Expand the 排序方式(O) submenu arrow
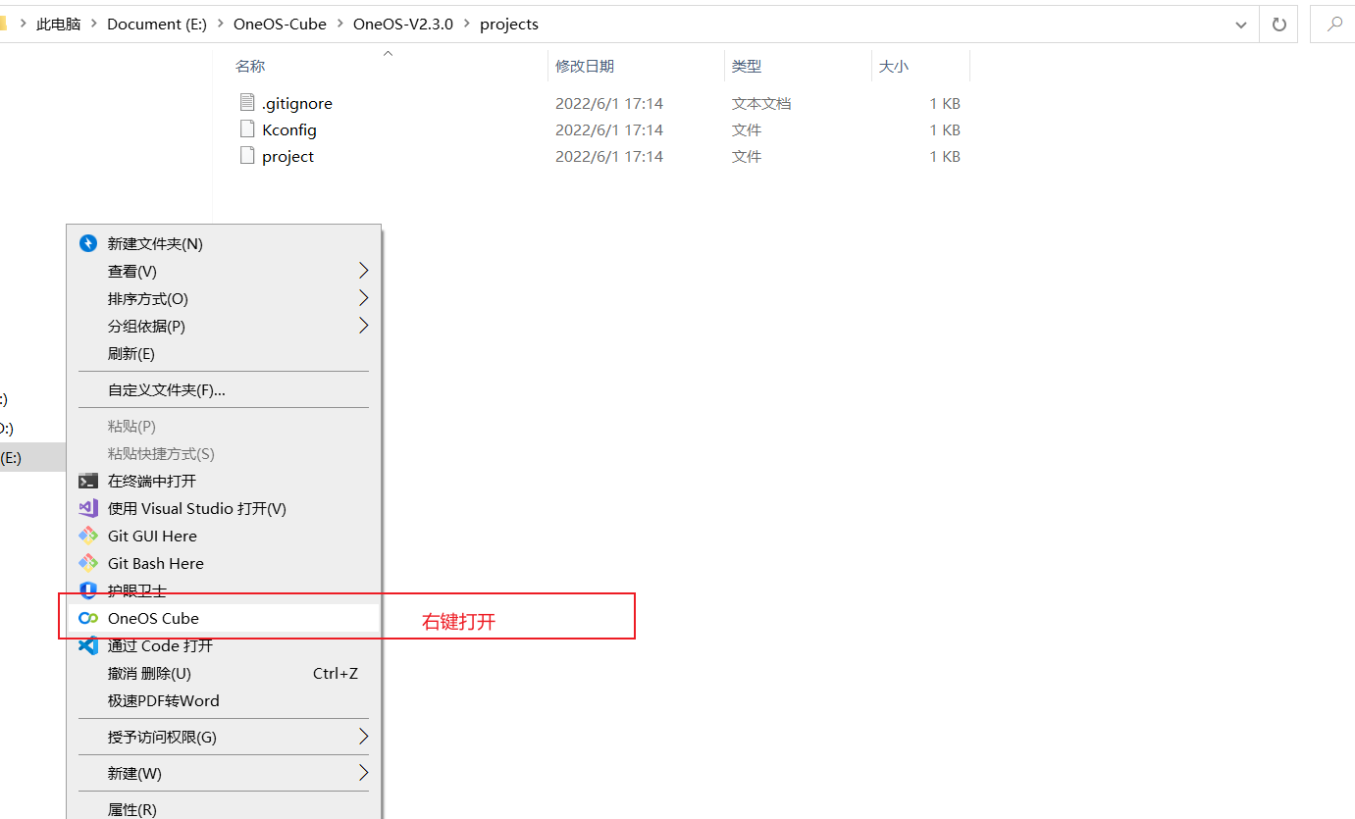 pyautogui.click(x=363, y=298)
